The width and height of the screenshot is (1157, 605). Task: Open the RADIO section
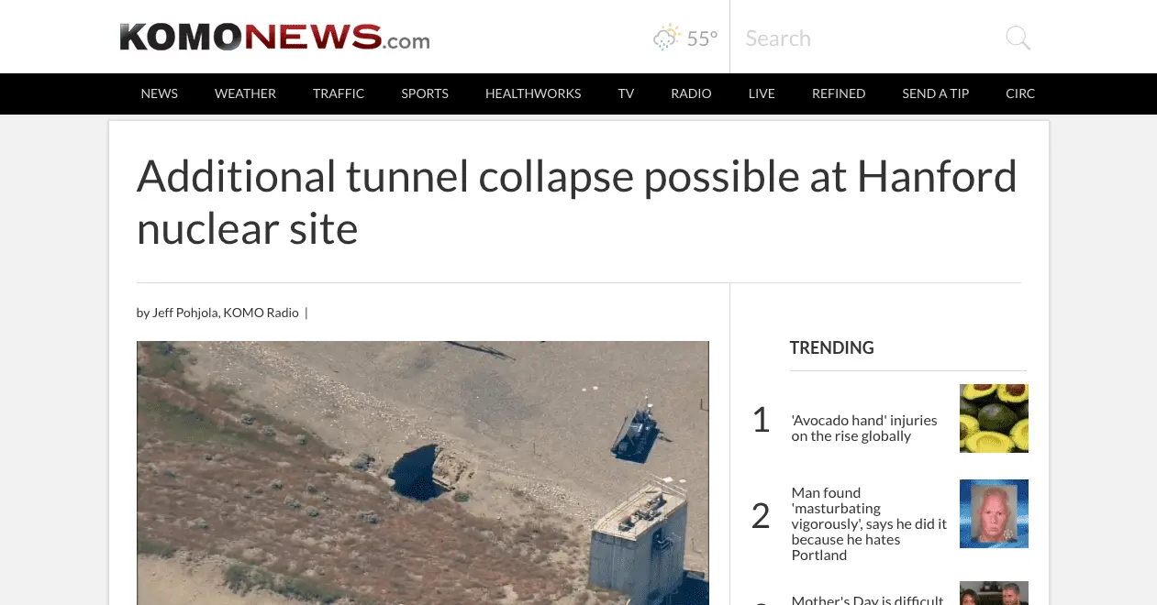(691, 93)
